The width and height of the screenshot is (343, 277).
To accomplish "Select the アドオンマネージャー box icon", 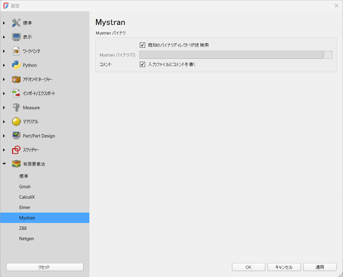I will [x=16, y=79].
